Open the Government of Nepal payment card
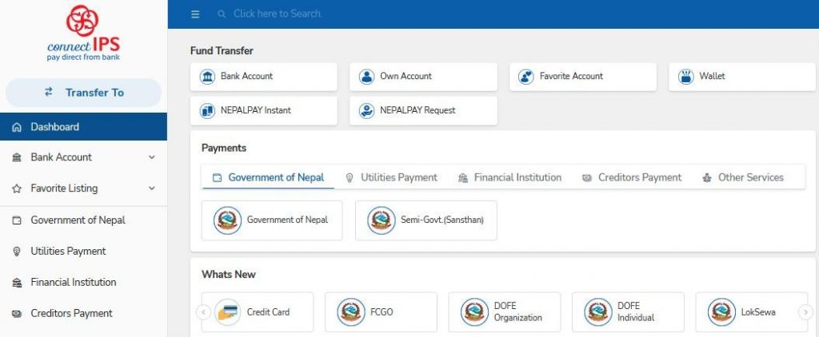The height and width of the screenshot is (337, 819). (x=272, y=220)
